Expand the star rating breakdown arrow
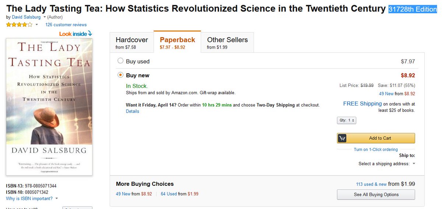The height and width of the screenshot is (209, 442). click(x=36, y=25)
